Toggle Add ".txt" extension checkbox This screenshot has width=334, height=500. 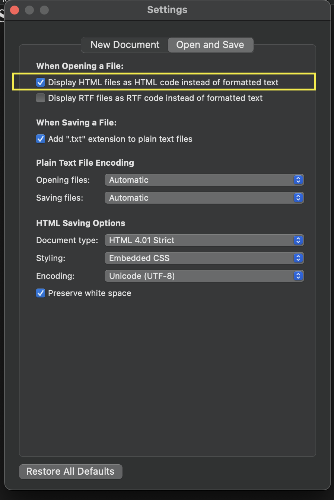pos(41,139)
